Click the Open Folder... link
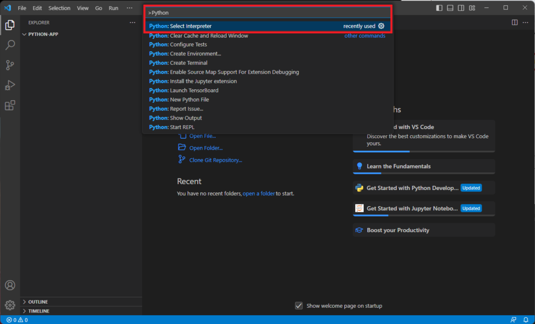Screen dimensions: 535x324 [206, 148]
